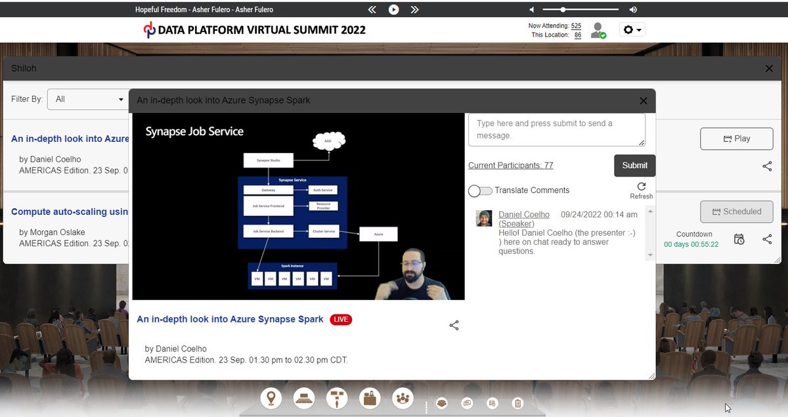788x417 pixels.
Task: Open live session title link in dialog
Action: [x=230, y=319]
